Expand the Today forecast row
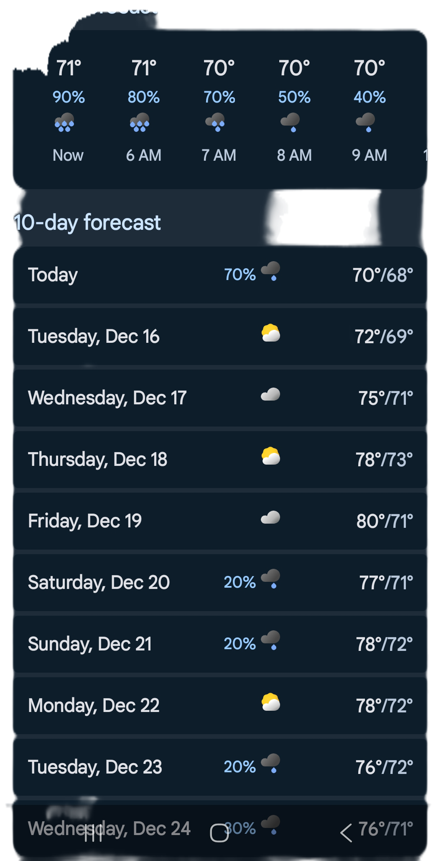Viewport: 436px width, 861px height. [x=125, y=275]
